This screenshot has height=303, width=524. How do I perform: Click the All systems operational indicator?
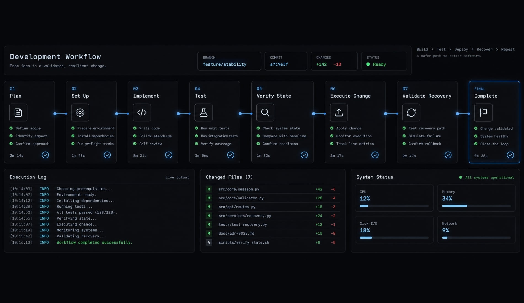pyautogui.click(x=486, y=177)
